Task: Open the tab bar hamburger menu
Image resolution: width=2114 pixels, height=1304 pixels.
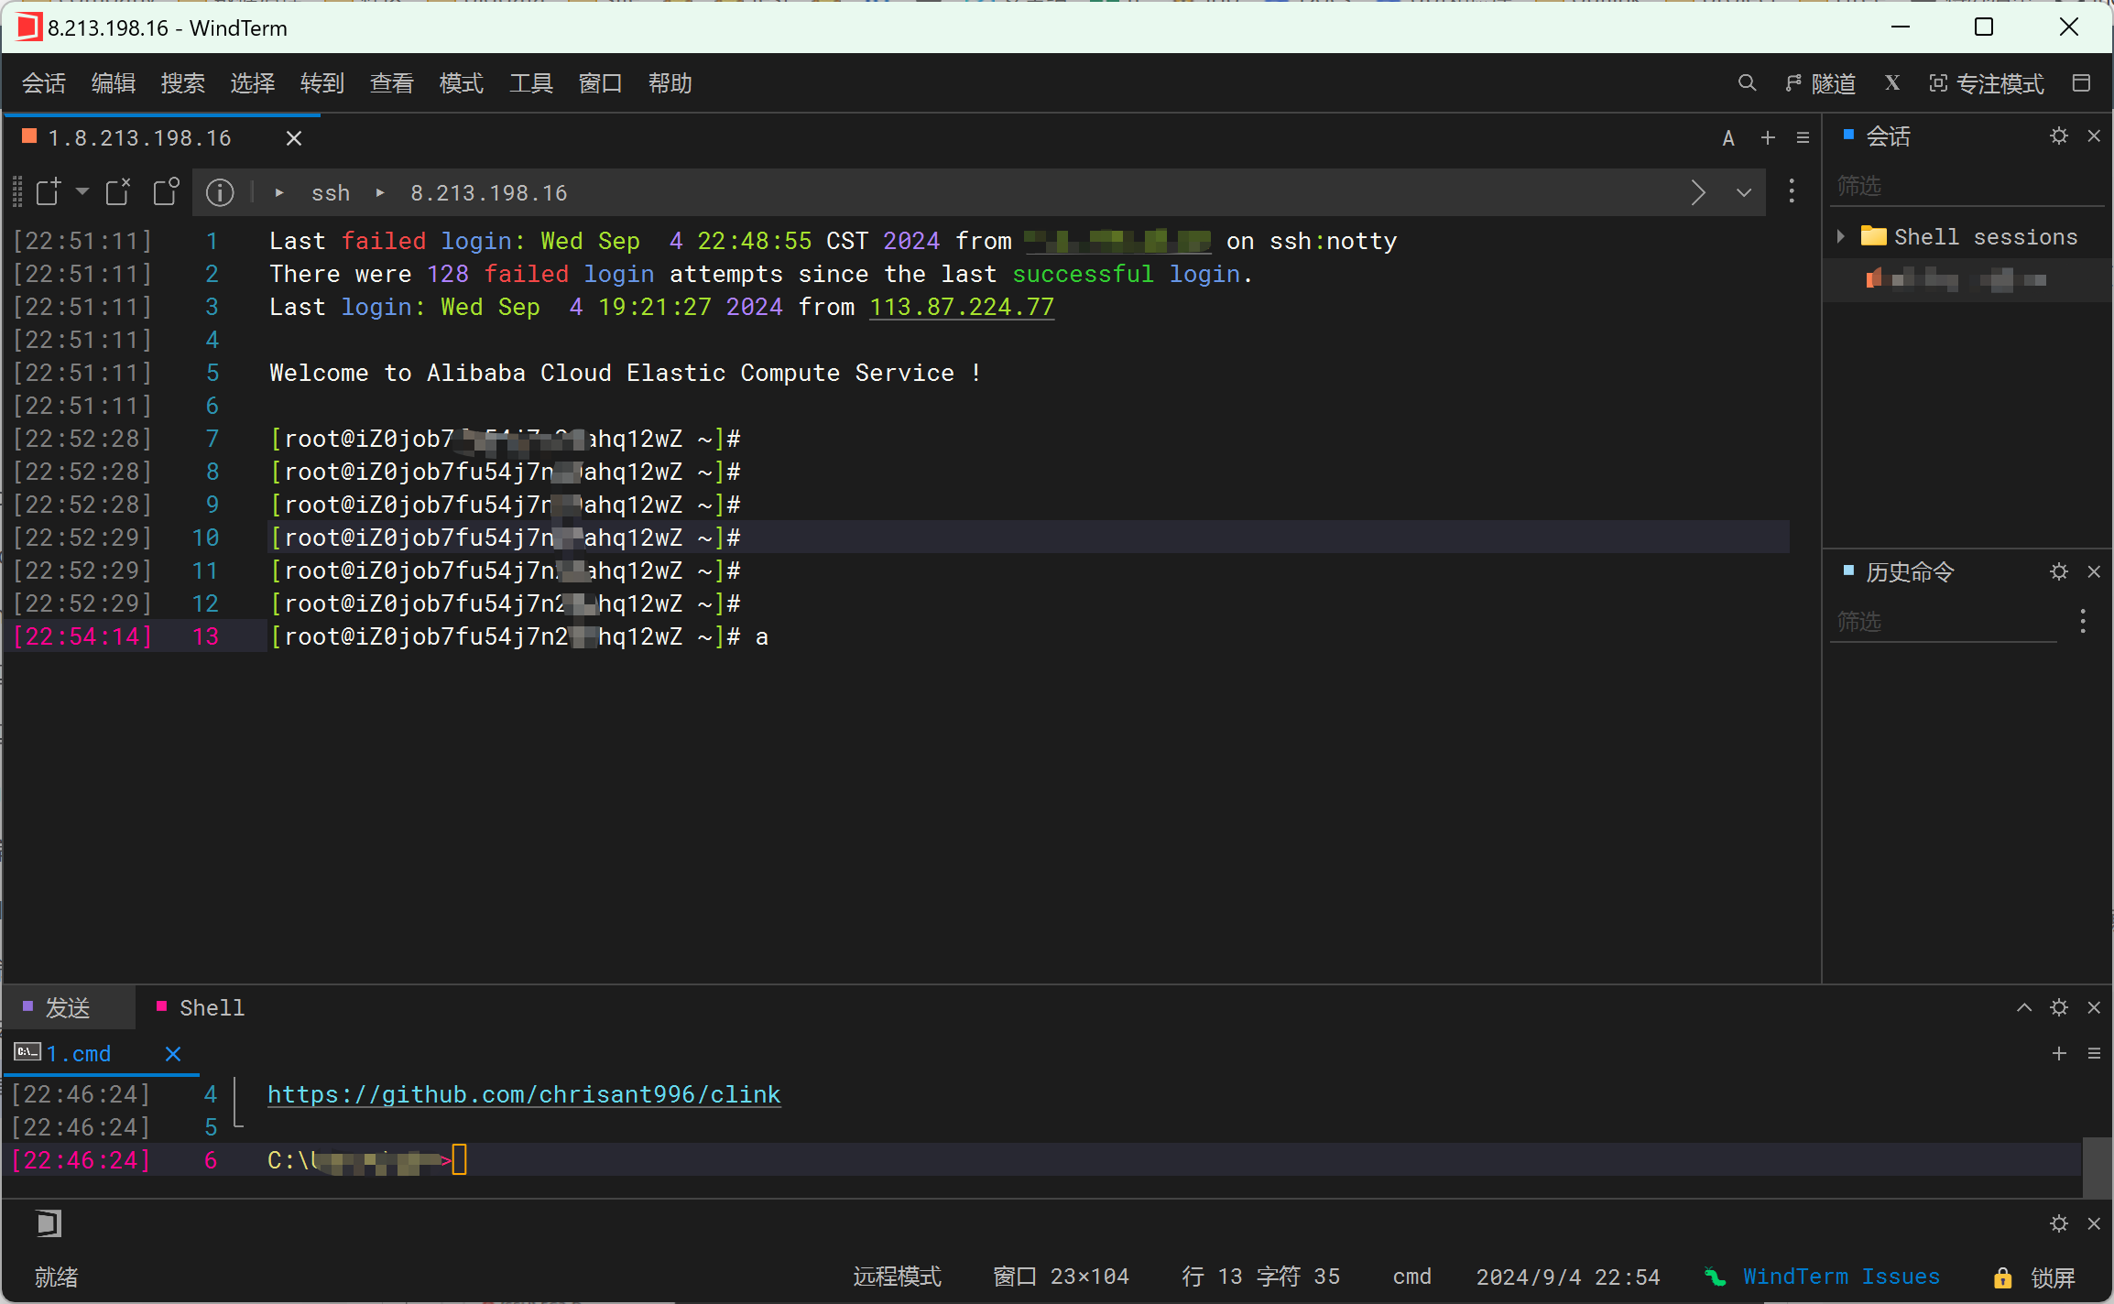Action: (x=1803, y=137)
